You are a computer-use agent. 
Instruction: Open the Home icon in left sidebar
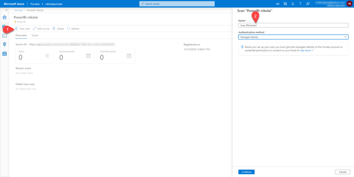tap(4, 18)
